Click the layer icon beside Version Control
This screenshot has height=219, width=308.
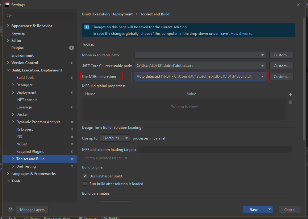click(72, 63)
